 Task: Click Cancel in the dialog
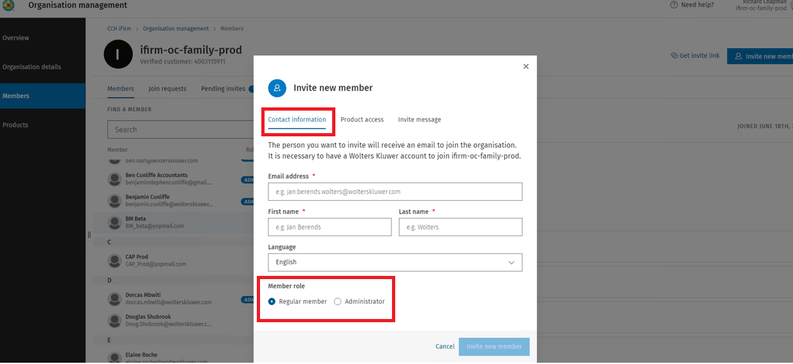pyautogui.click(x=445, y=347)
